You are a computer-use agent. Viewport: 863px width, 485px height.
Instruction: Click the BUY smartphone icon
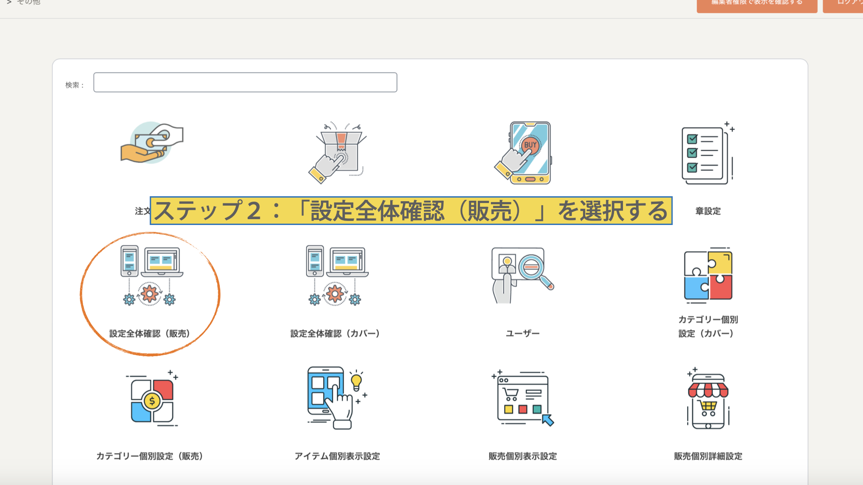pyautogui.click(x=522, y=153)
